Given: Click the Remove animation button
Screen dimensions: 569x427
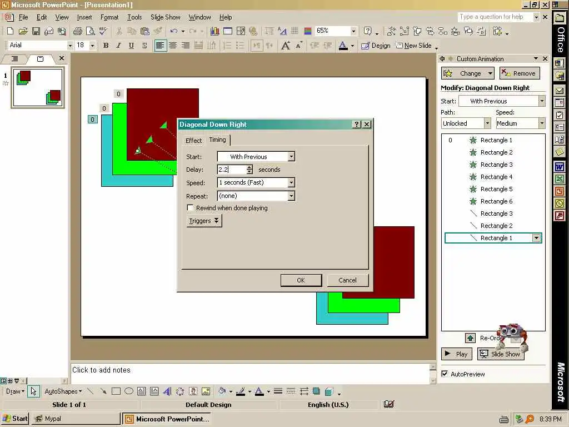Looking at the screenshot, I should click(x=520, y=73).
